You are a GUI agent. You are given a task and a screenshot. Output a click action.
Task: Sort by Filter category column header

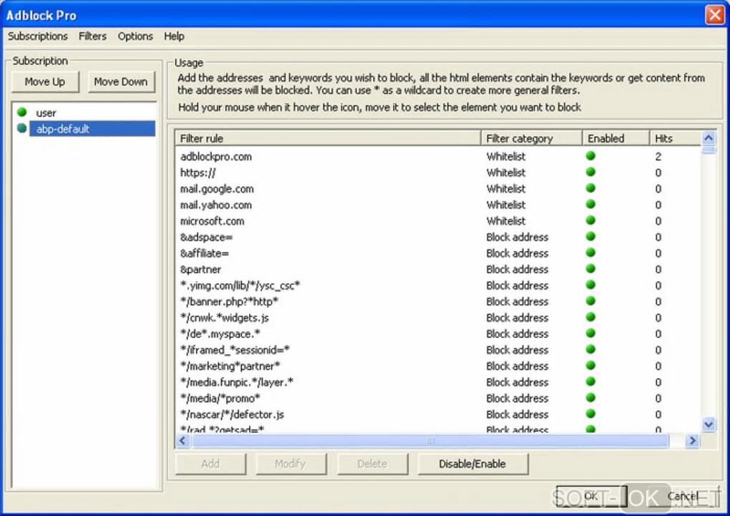[532, 138]
